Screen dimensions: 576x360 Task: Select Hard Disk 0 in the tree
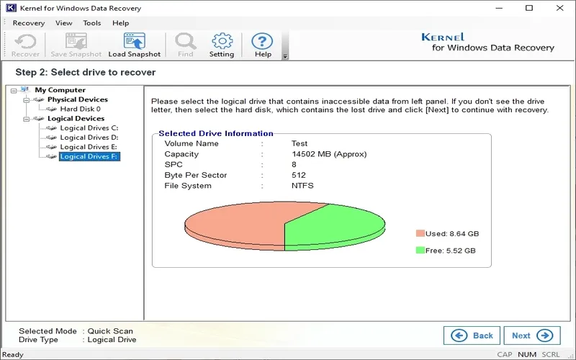click(x=80, y=109)
